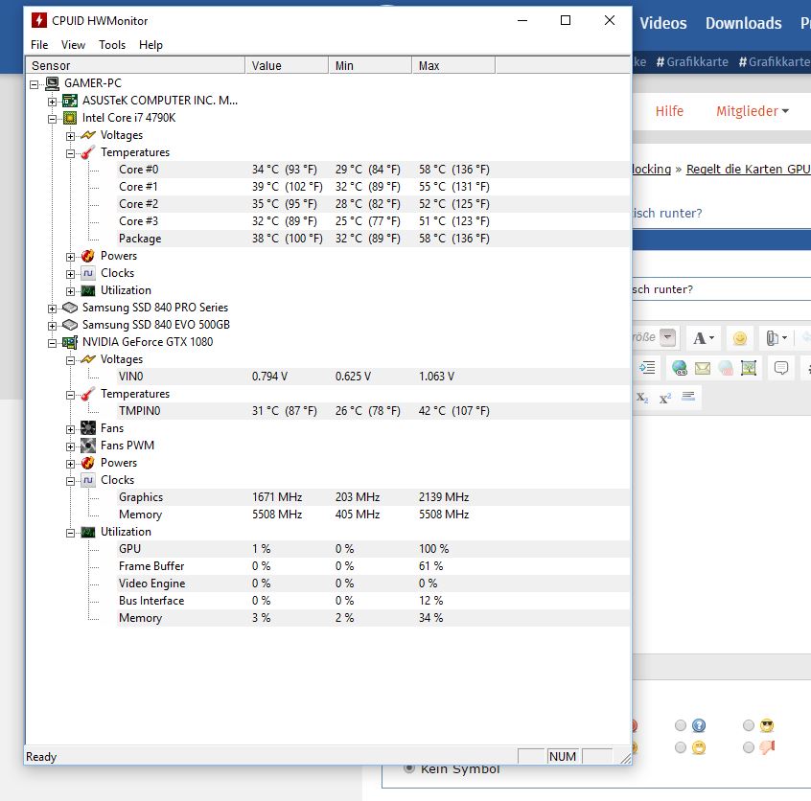Click the insert email envelope icon
The image size is (811, 801).
coord(703,368)
